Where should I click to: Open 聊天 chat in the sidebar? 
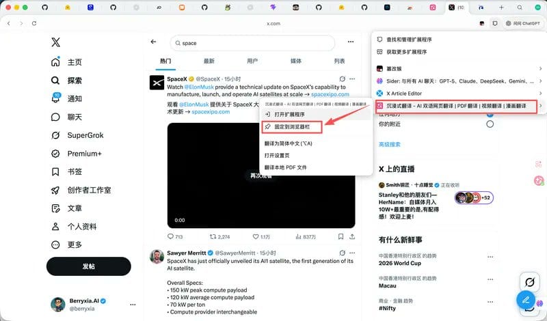point(66,117)
